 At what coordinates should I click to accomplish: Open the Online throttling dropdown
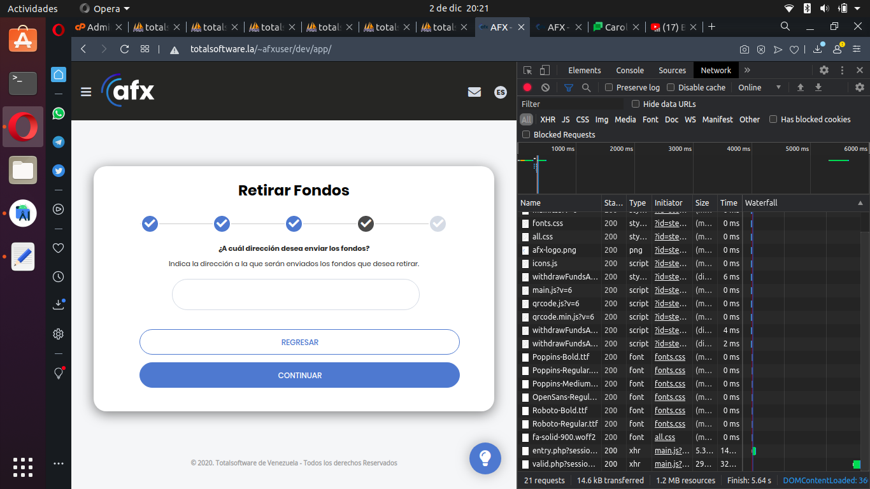point(759,87)
